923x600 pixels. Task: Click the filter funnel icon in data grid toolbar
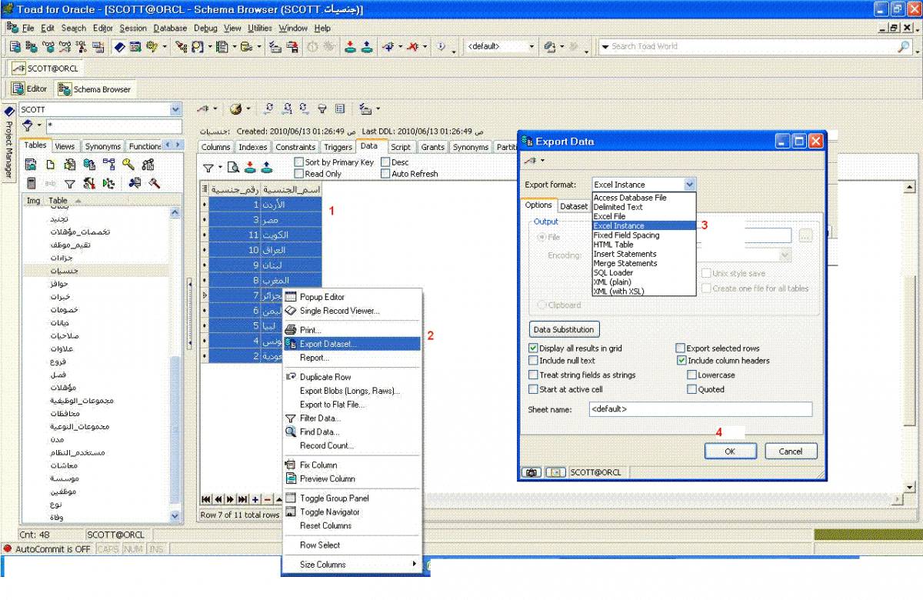point(208,168)
